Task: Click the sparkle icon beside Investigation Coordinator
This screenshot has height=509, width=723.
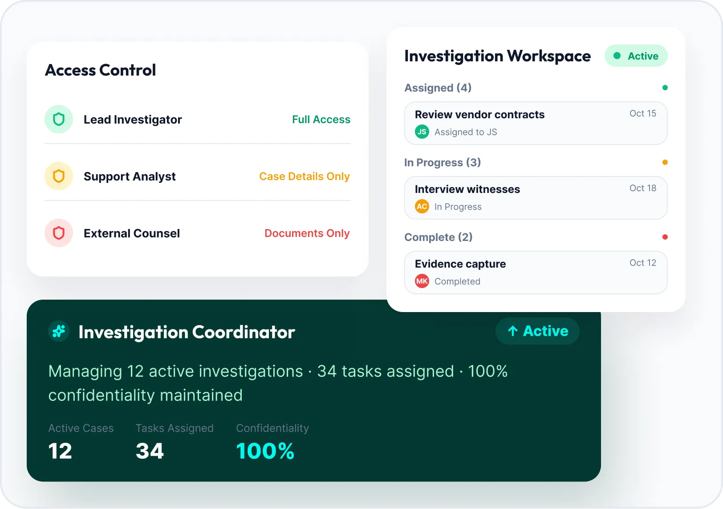Action: [59, 331]
